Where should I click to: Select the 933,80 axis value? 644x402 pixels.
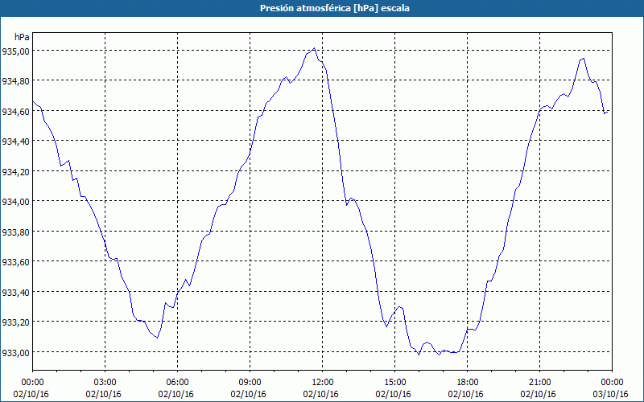15,232
